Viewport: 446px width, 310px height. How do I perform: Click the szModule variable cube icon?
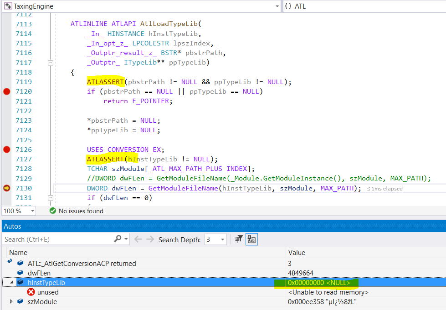click(20, 301)
